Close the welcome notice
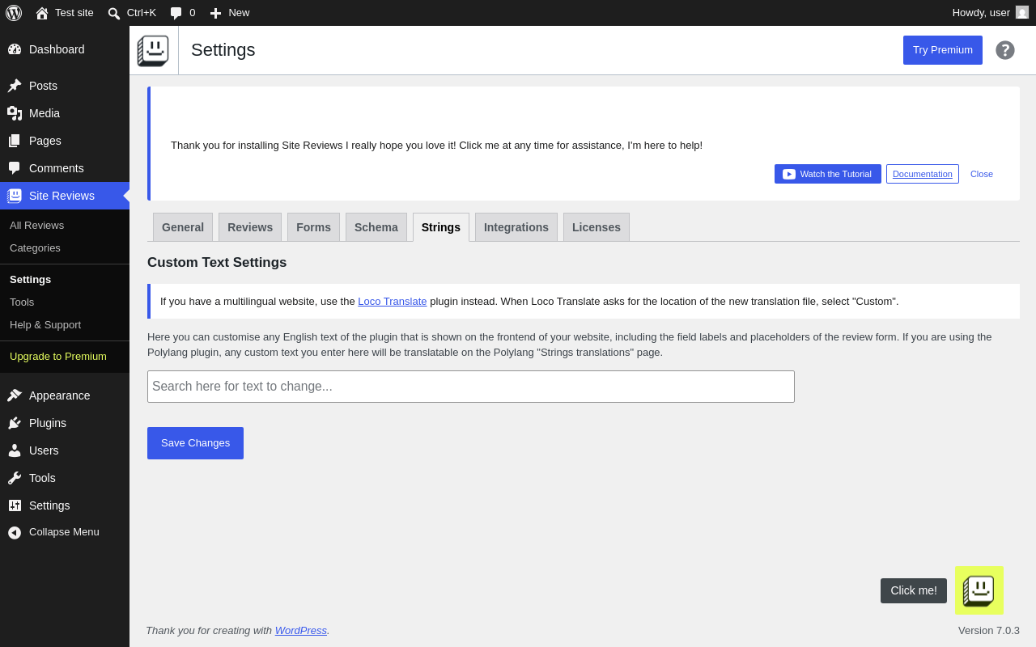This screenshot has height=647, width=1036. pos(982,174)
